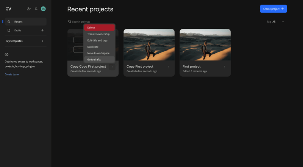This screenshot has width=303, height=167.
Task: Click the Copy First project title
Action: pos(140,66)
